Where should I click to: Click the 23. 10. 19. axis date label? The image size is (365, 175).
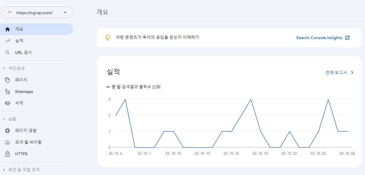coord(261,154)
